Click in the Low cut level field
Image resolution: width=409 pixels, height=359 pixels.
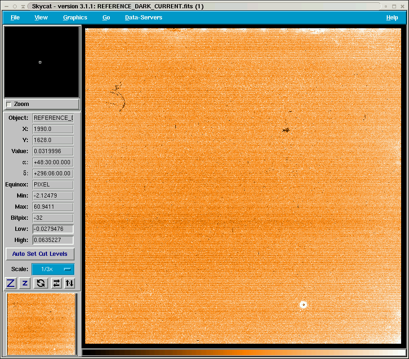point(53,229)
